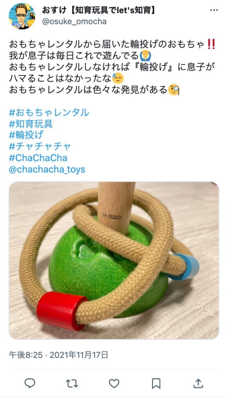The image size is (228, 402).
Task: Retweet this post using arrows icon
Action: [x=72, y=384]
